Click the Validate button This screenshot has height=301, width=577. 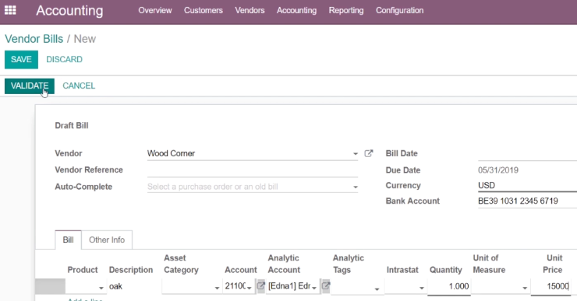pos(30,86)
